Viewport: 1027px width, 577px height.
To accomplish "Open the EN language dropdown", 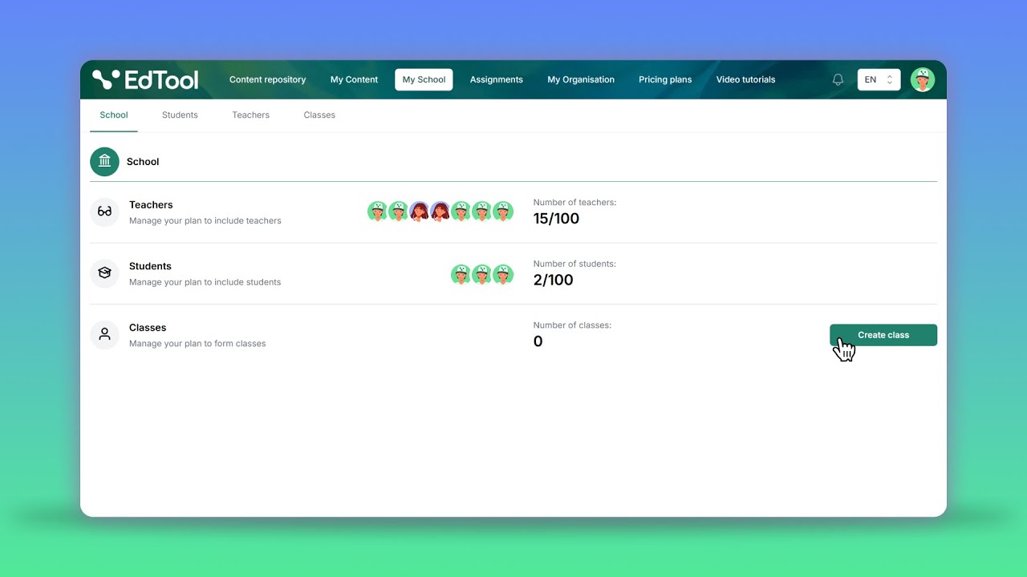I will tap(879, 79).
